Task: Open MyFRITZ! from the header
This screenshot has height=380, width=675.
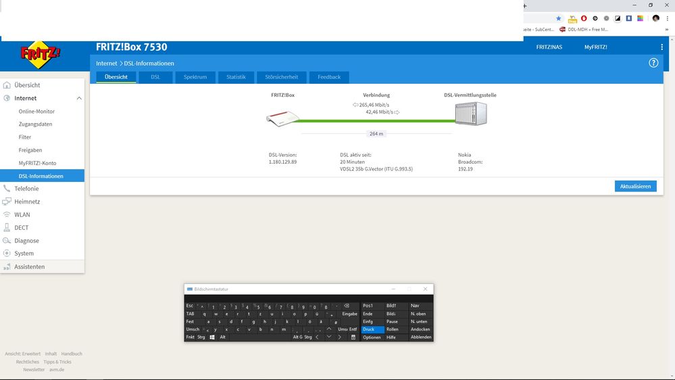Action: coord(595,47)
